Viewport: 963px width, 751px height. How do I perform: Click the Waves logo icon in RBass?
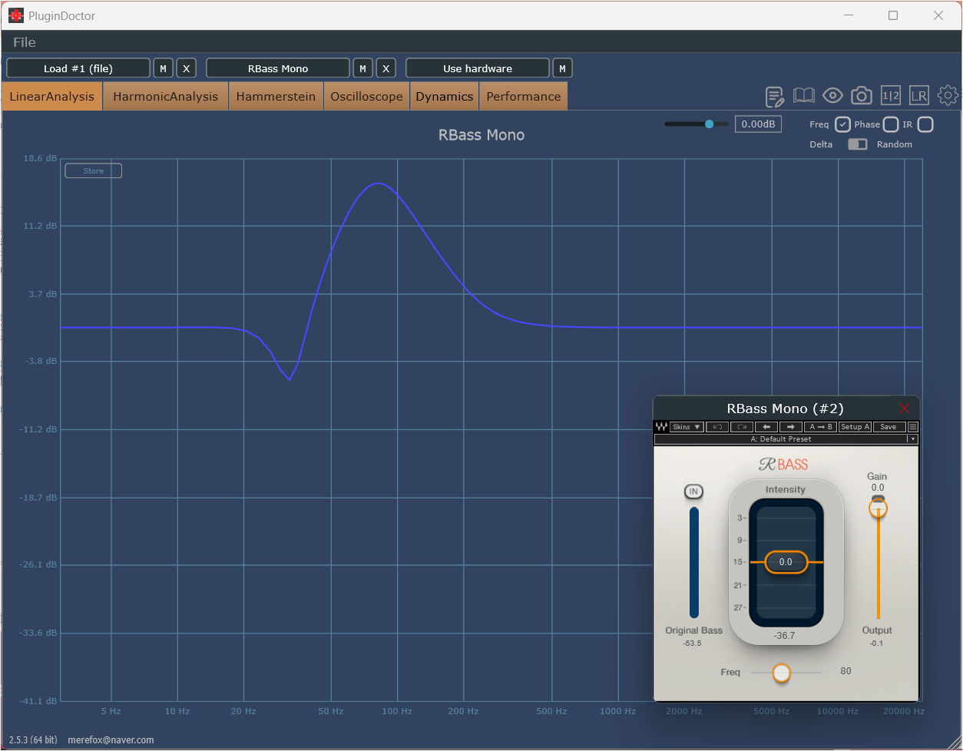tap(661, 427)
